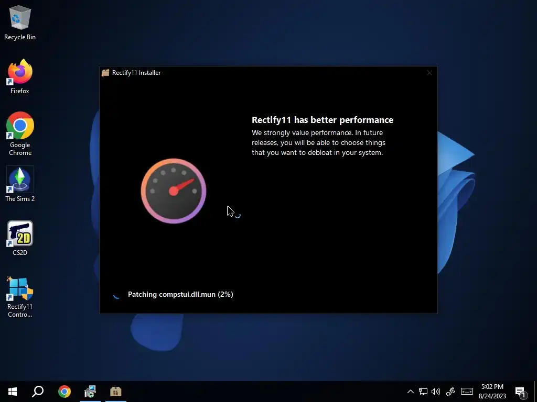Select the Rectify11 Control Center desktop shortcut
Image resolution: width=537 pixels, height=402 pixels.
tap(20, 297)
